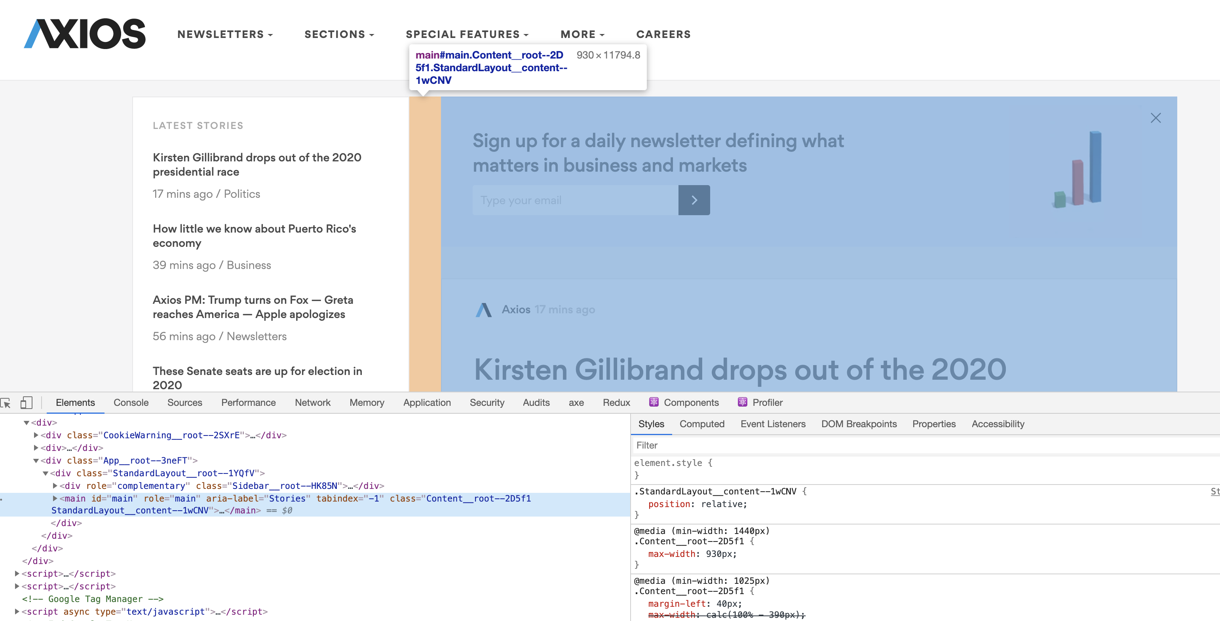
Task: Switch to the Computed styles pane
Action: coord(702,424)
